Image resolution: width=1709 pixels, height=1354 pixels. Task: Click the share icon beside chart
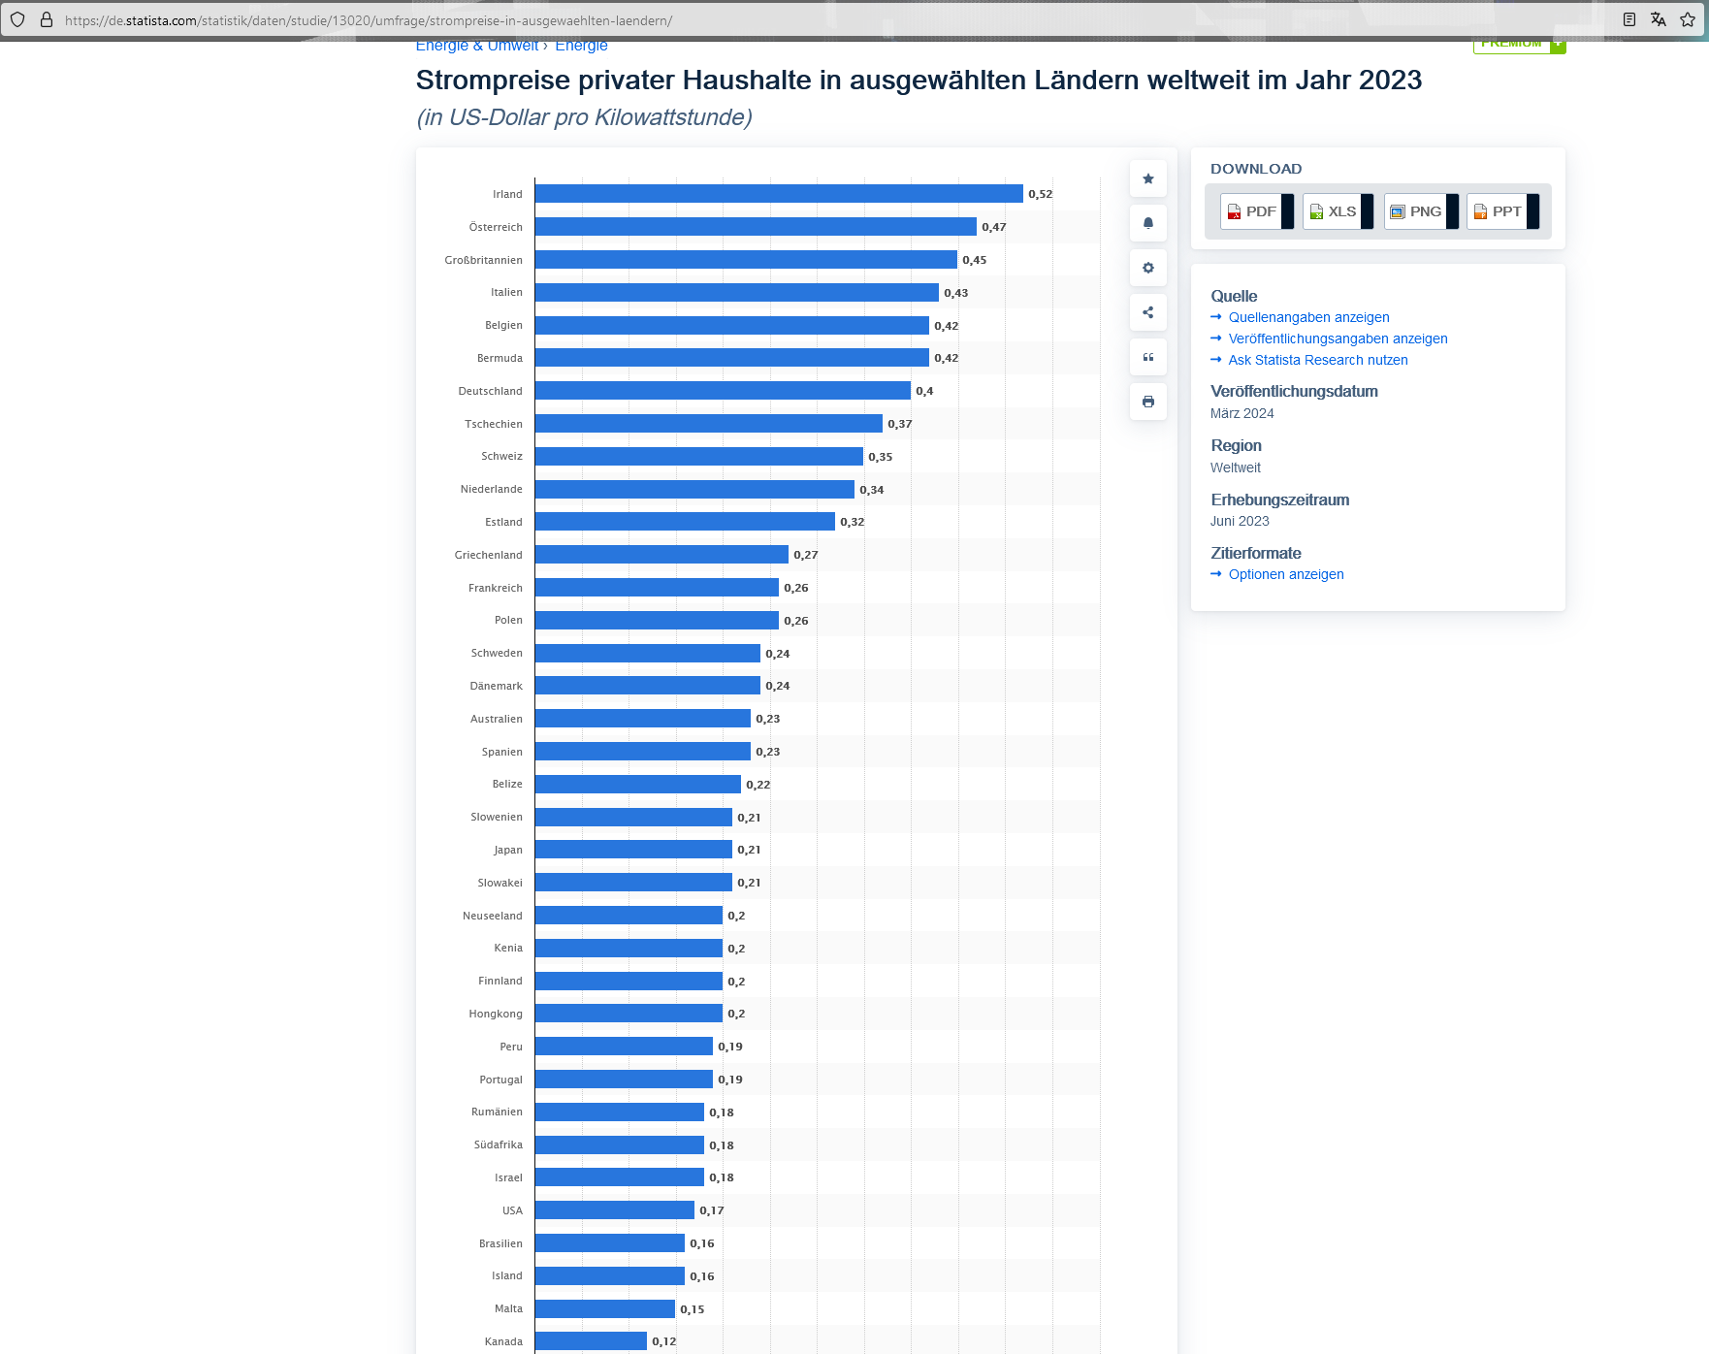coord(1148,312)
